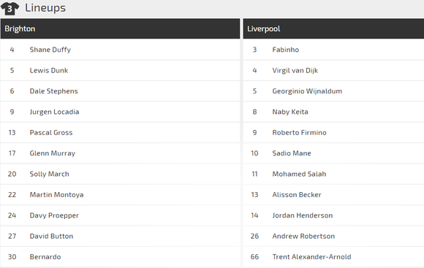Select Jurgen Locadia row
The width and height of the screenshot is (424, 268).
tap(121, 112)
